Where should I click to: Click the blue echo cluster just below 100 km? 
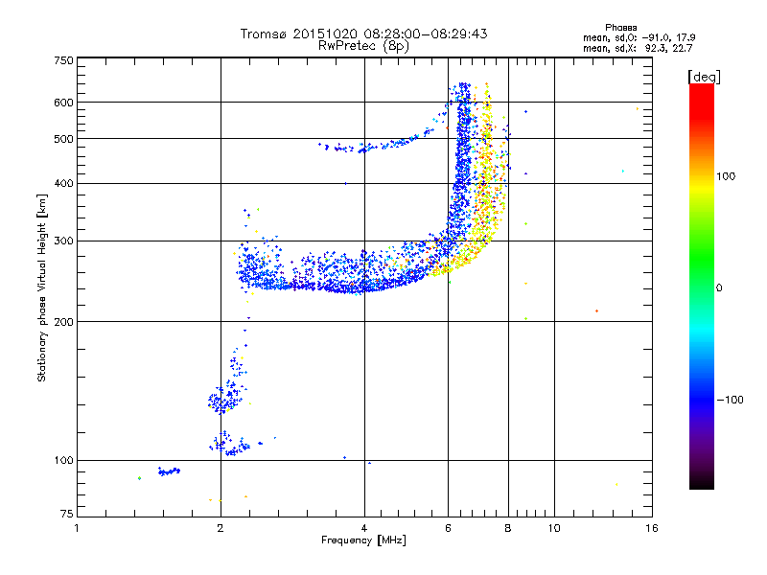click(x=169, y=471)
